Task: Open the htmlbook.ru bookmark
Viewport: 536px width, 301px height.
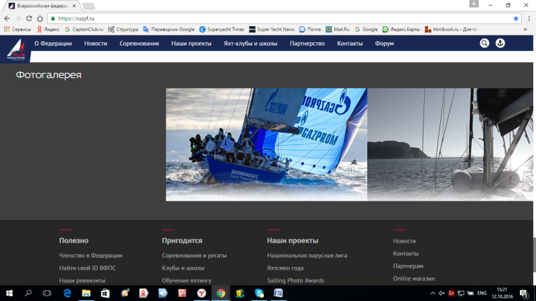Action: pos(452,29)
